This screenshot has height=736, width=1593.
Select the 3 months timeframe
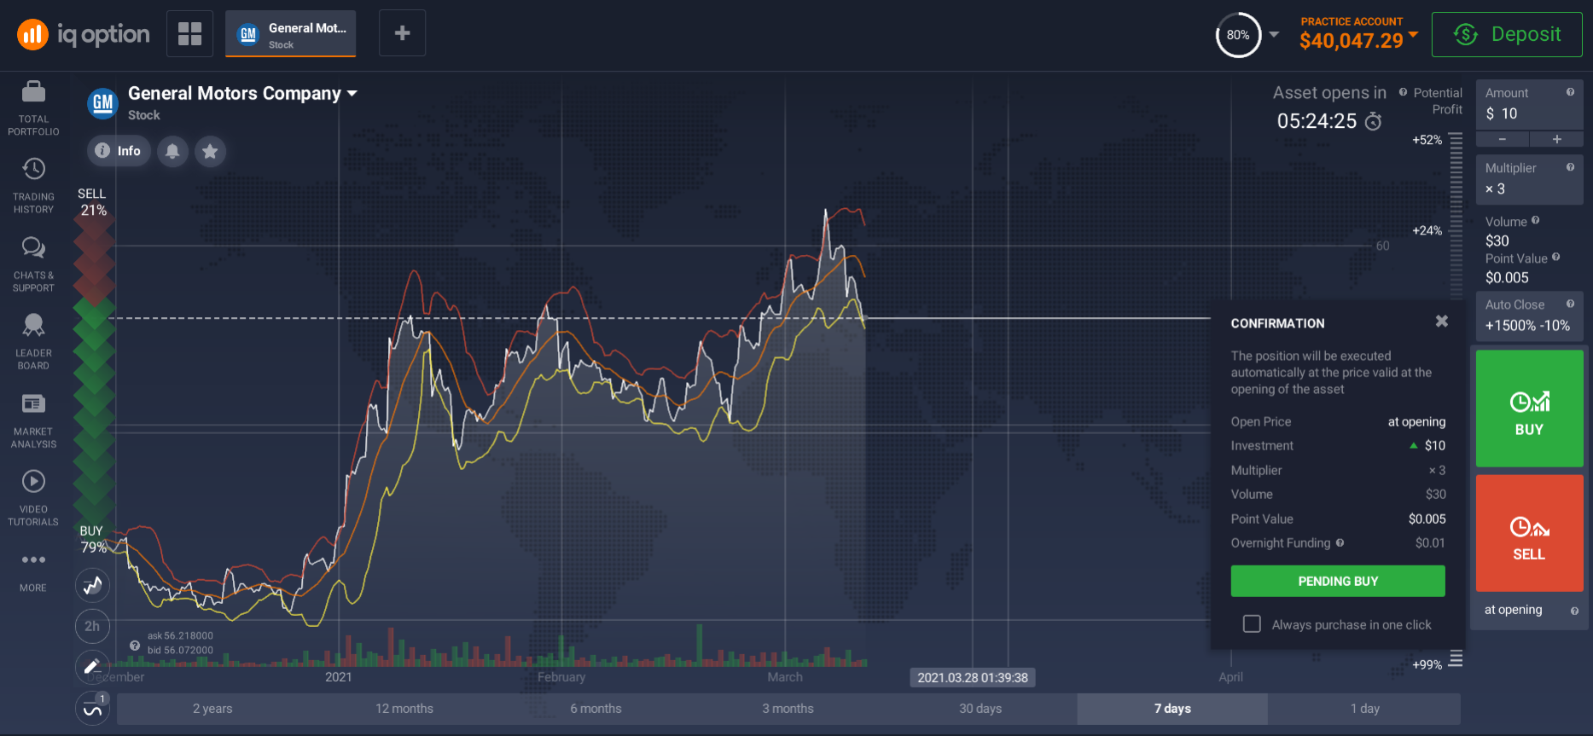(788, 709)
